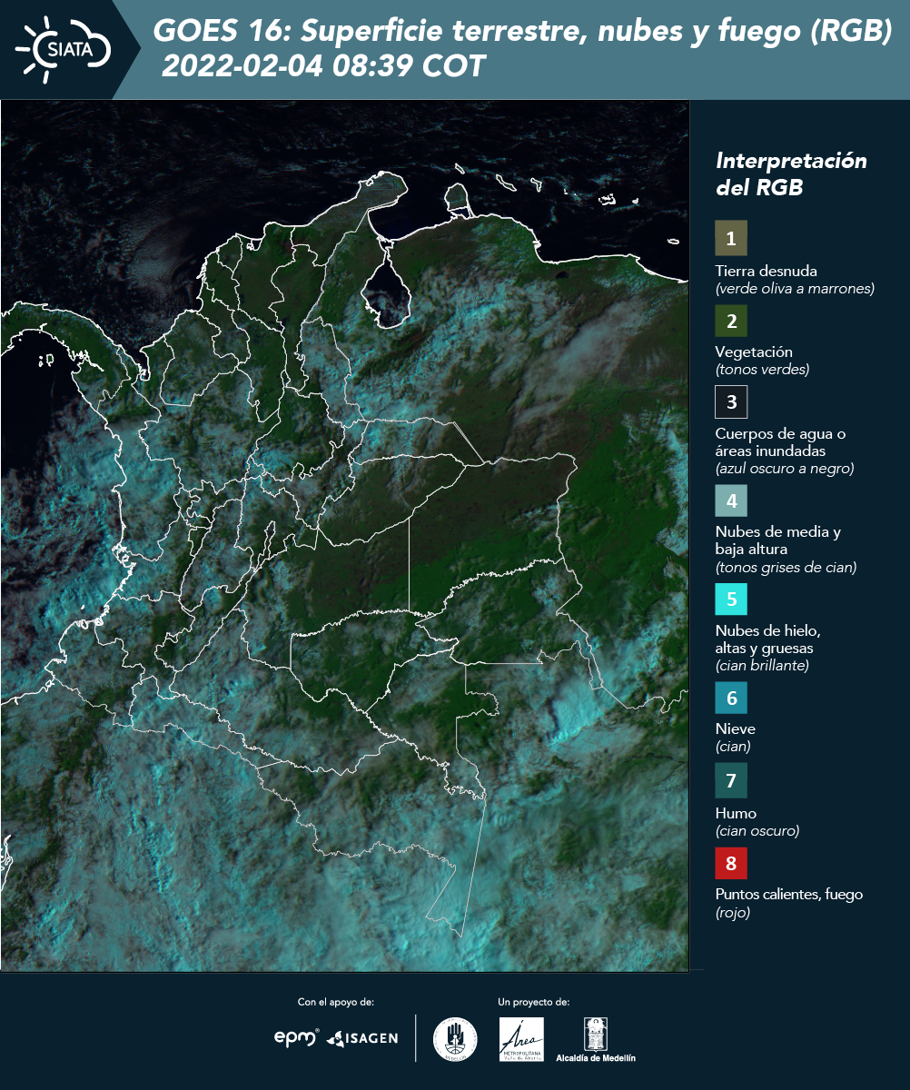This screenshot has width=910, height=1090.
Task: Select the 'Interpretación del RGB' heading
Action: point(791,173)
